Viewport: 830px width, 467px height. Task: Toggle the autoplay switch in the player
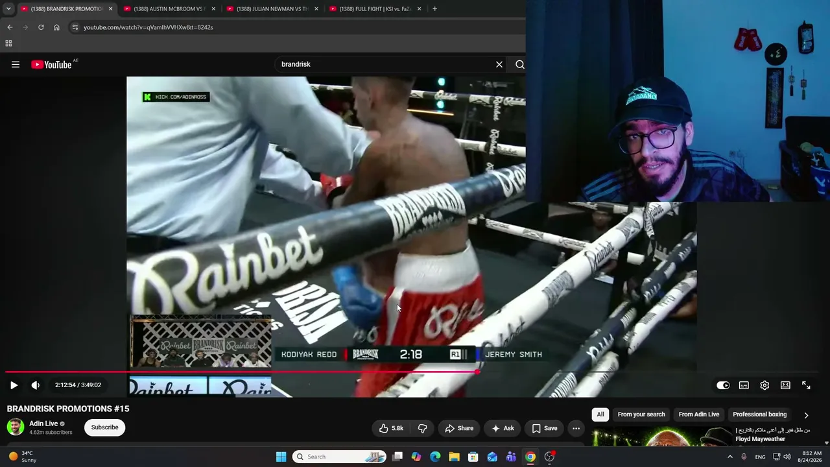click(723, 385)
